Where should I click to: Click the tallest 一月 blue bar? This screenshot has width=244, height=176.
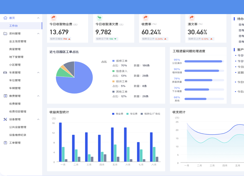(x=60, y=142)
